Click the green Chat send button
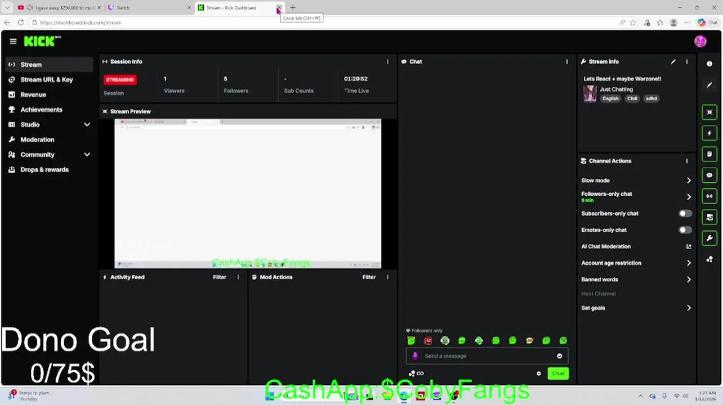Screen dimensions: 723x405 [558, 373]
